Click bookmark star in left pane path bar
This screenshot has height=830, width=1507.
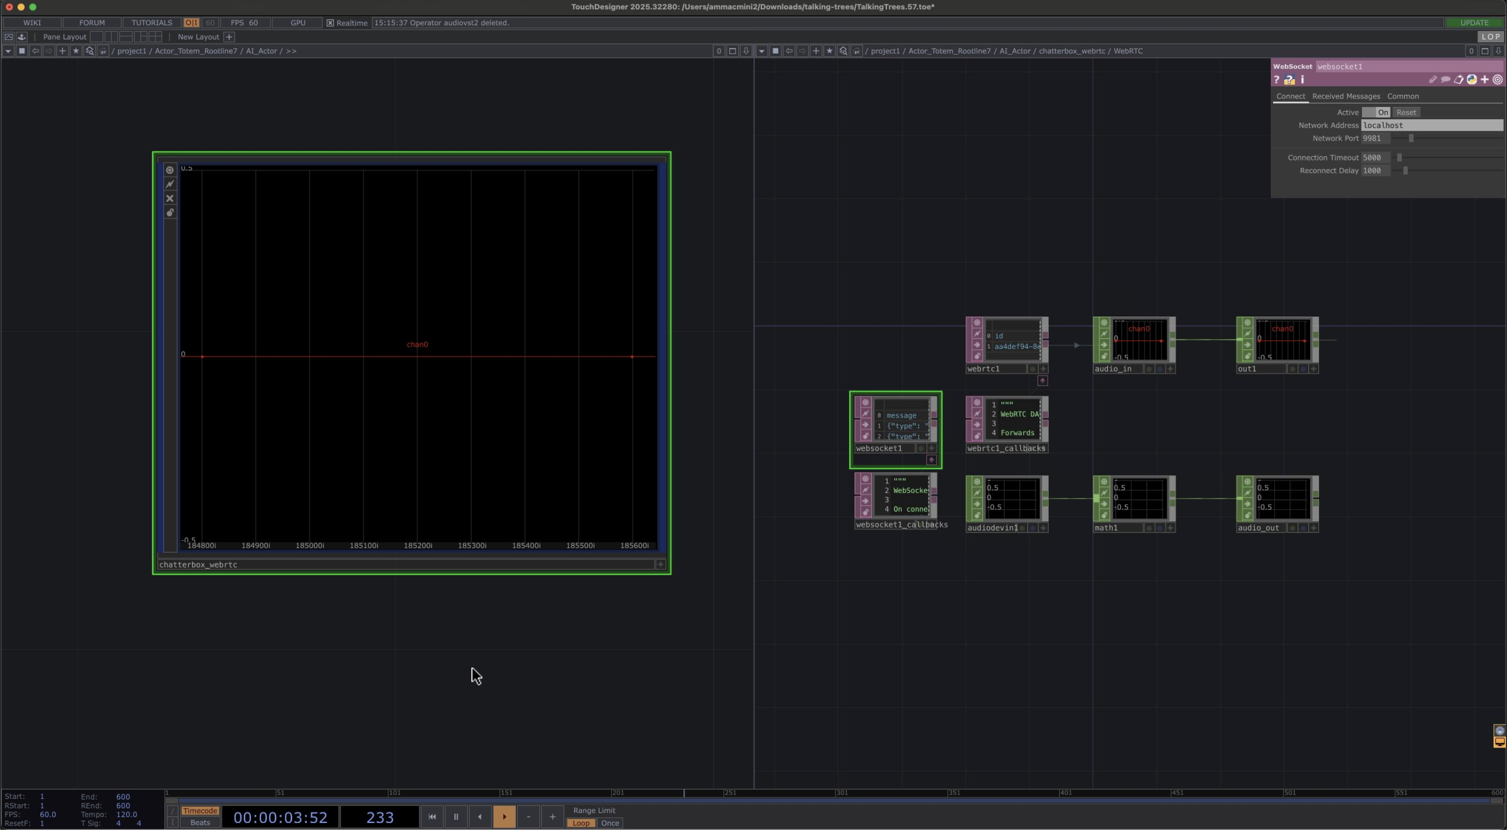click(x=75, y=51)
